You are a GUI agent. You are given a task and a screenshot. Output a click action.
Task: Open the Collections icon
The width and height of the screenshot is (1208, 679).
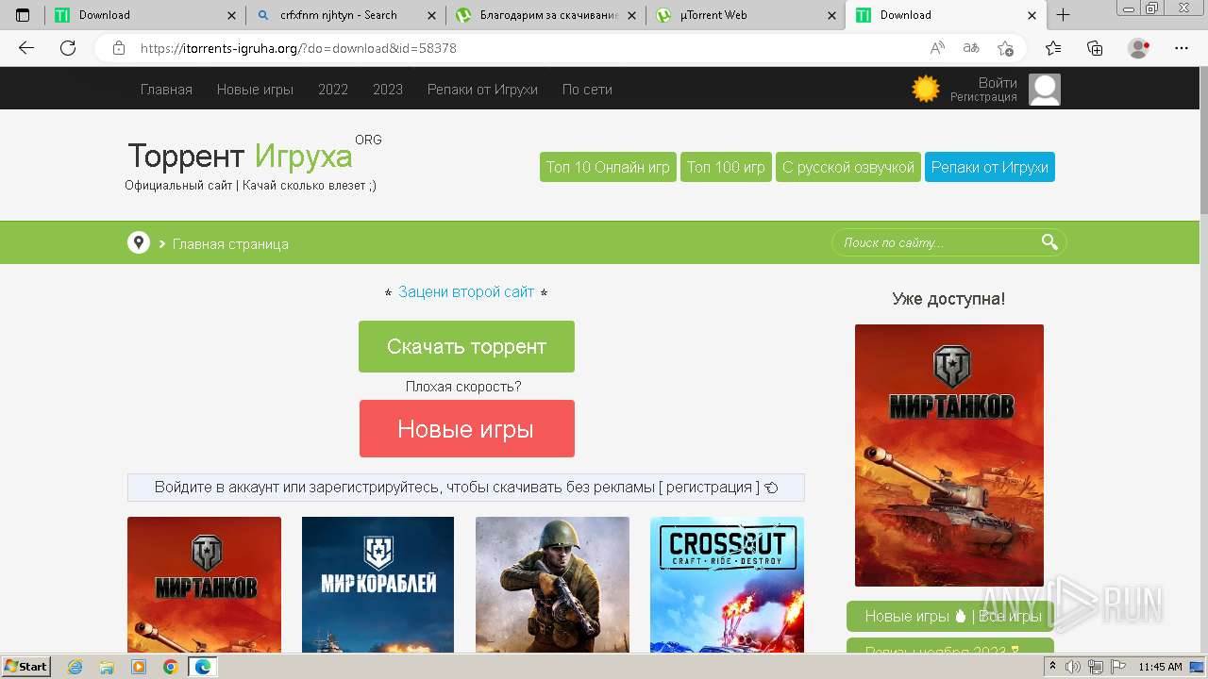pos(1095,48)
